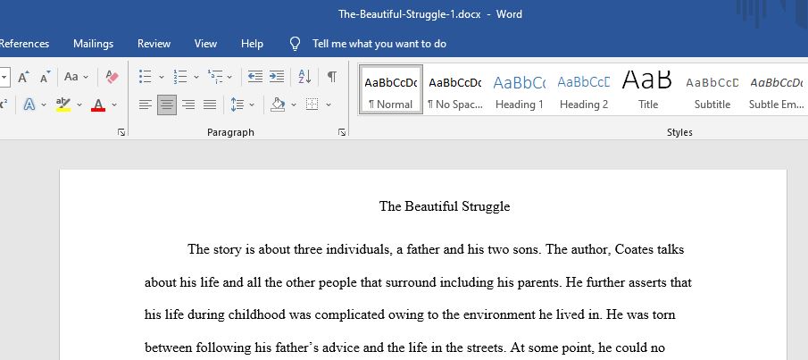Clear all formatting eraser icon
The image size is (808, 360).
pos(112,78)
